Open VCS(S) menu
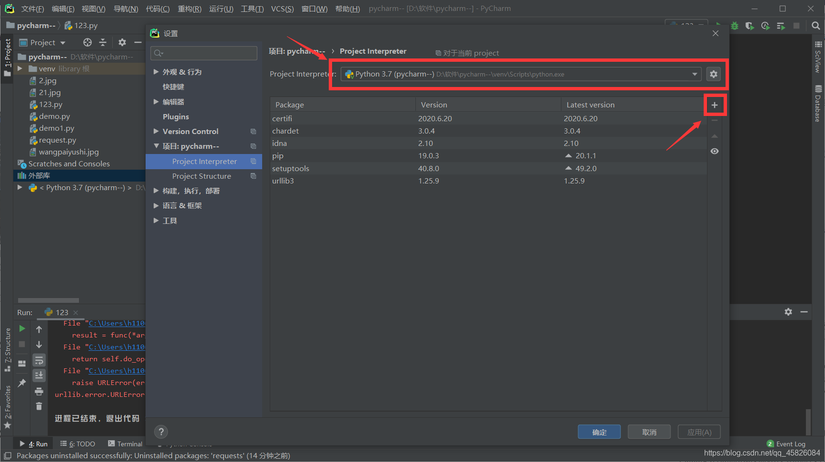825x462 pixels. pyautogui.click(x=282, y=9)
